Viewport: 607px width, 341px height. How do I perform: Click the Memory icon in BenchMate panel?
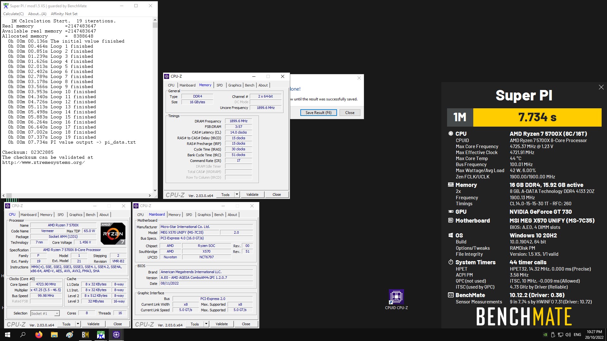(451, 185)
